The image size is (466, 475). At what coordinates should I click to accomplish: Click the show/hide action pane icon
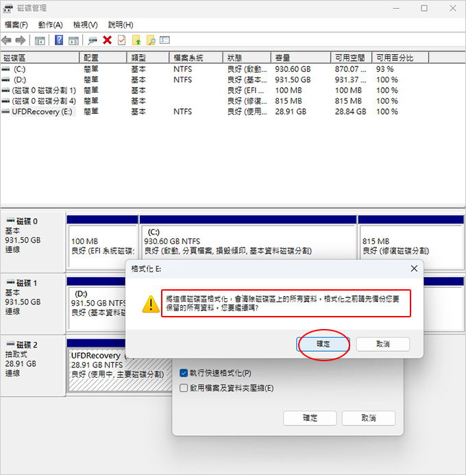[73, 40]
